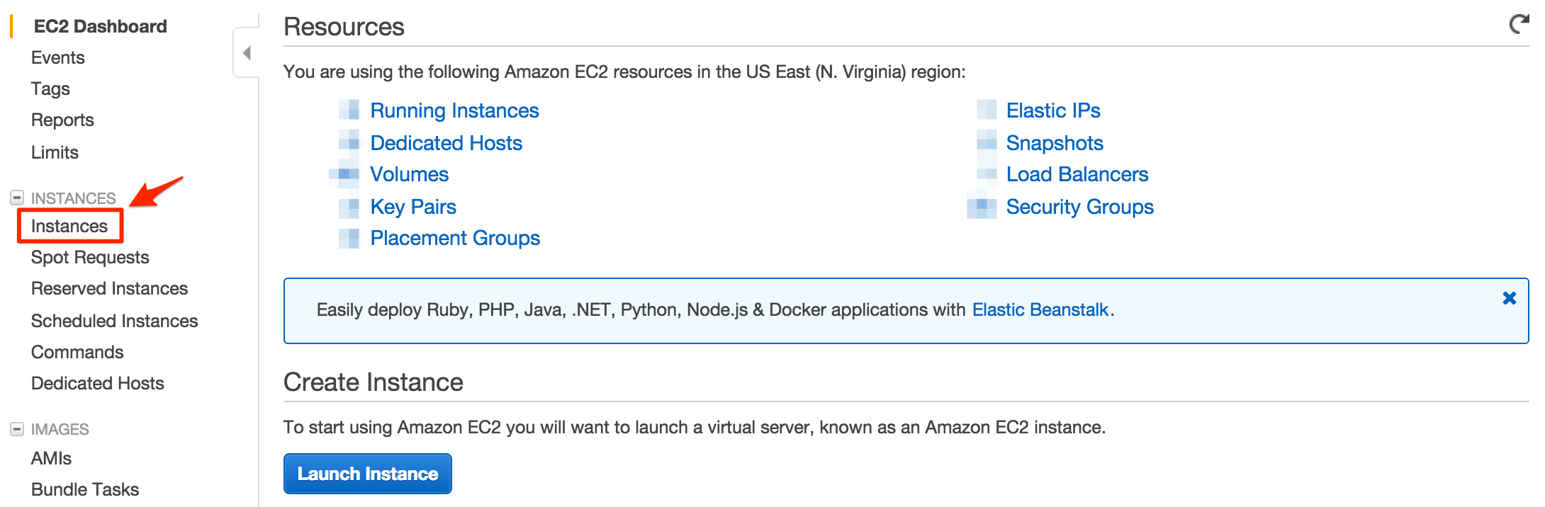Open the Running Instances link
Image resolution: width=1545 pixels, height=507 pixels.
[454, 110]
